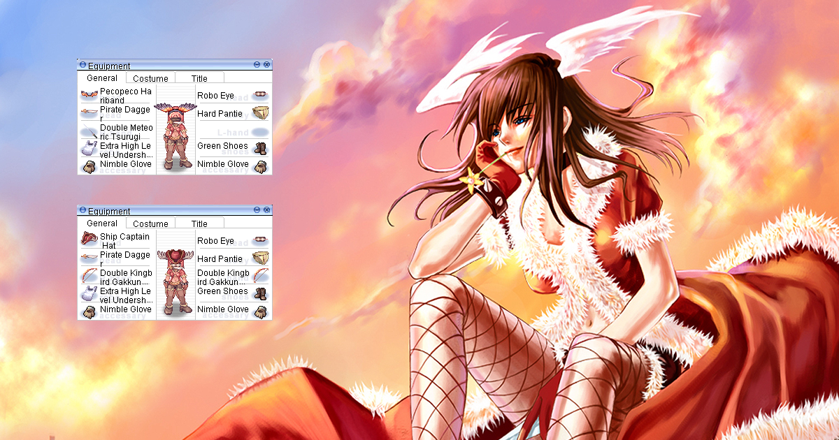Click 'Extra High Level Undersh...' text in Pecopeco window
The height and width of the screenshot is (440, 839).
[126, 150]
